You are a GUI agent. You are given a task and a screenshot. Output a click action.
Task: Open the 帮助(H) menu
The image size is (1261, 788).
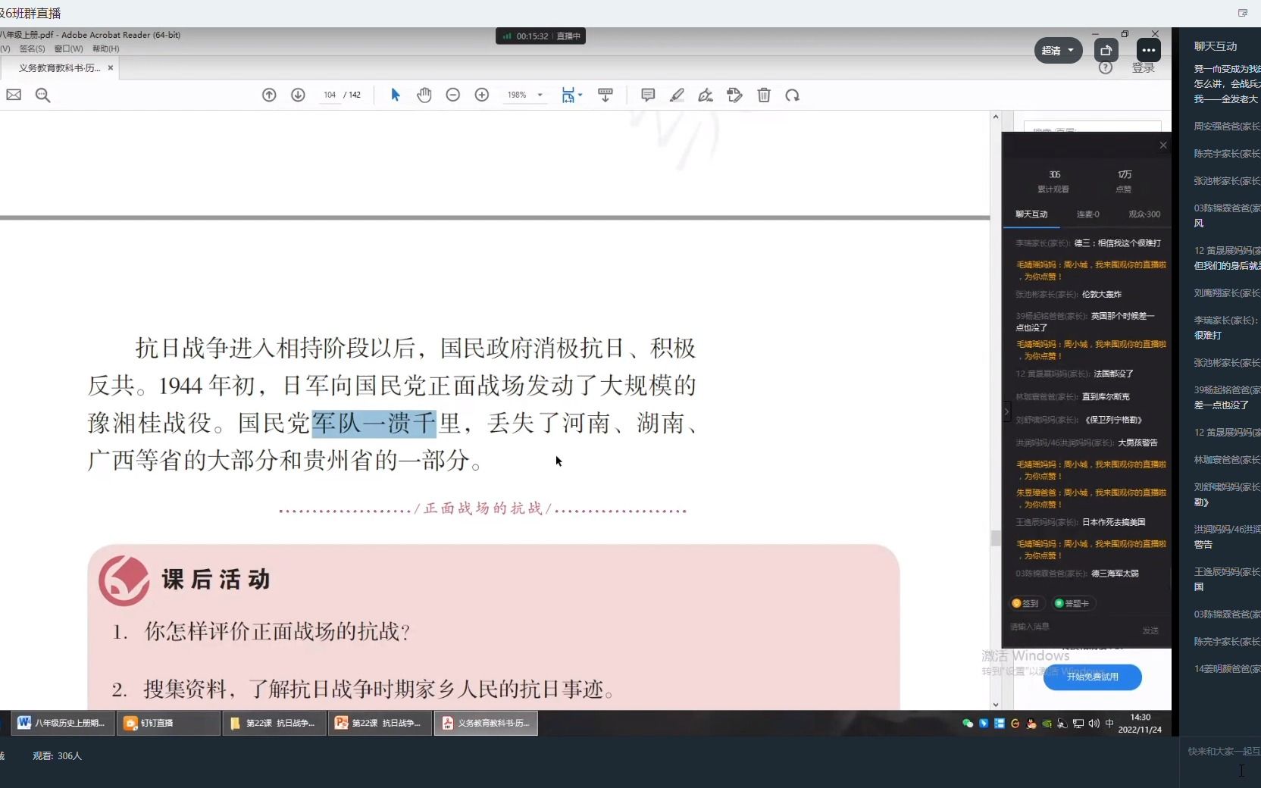tap(106, 48)
